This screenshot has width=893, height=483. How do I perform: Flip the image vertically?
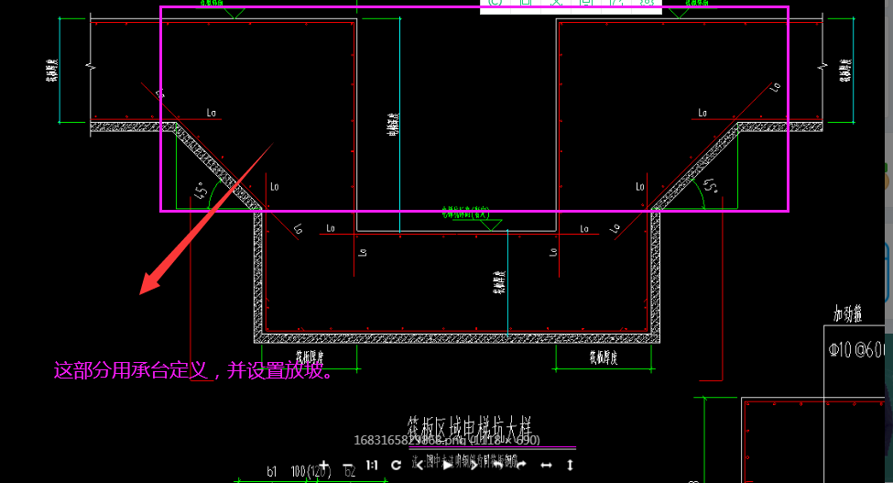tap(570, 466)
